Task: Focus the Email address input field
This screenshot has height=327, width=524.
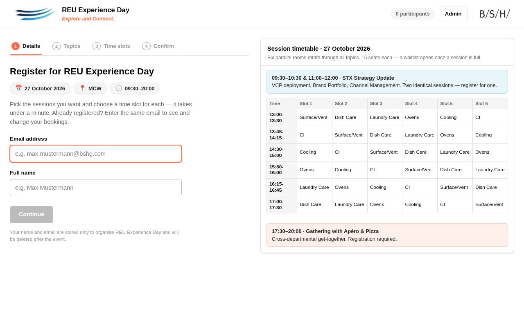Action: tap(96, 154)
